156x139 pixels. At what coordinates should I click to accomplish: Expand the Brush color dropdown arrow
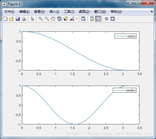tap(77, 19)
